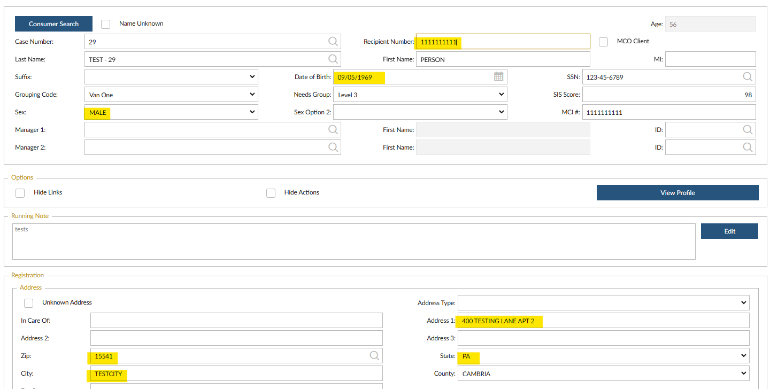Click the Zip code lookup magnifier icon
The height and width of the screenshot is (389, 770).
(x=374, y=356)
